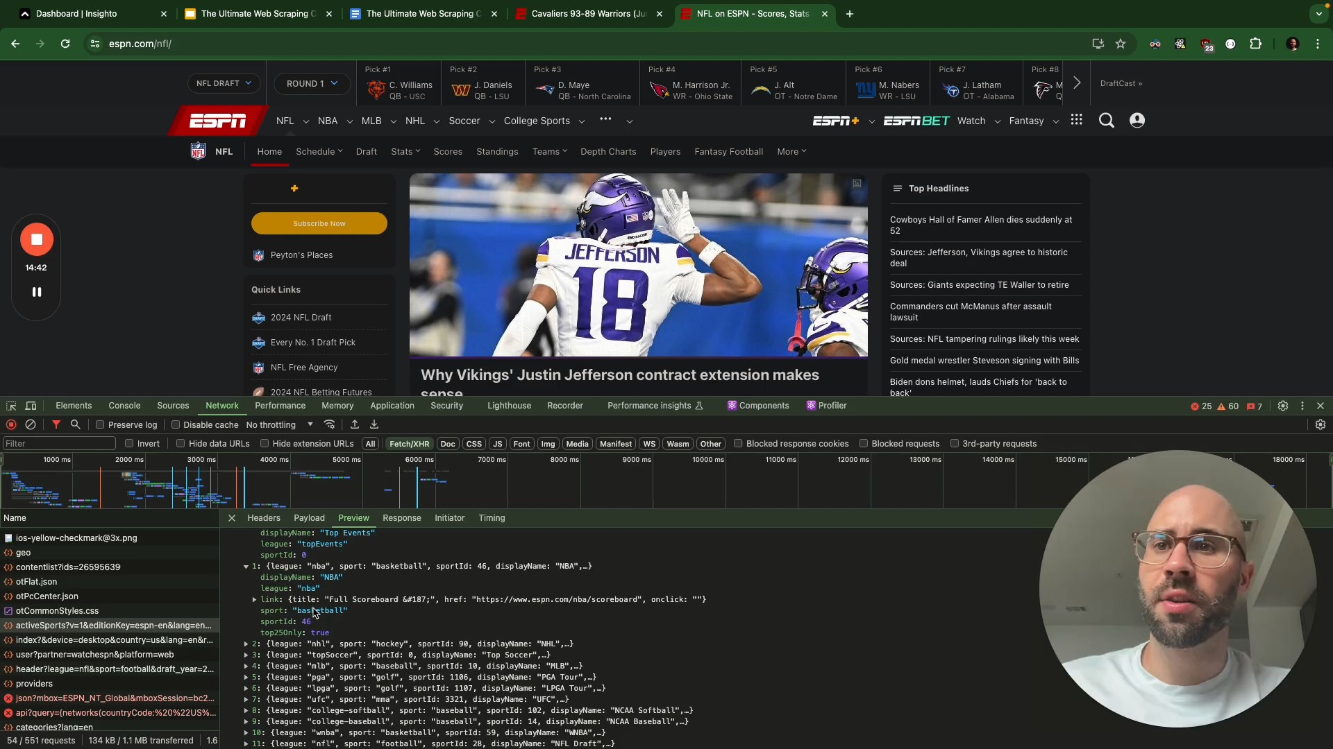Check Hide data URLs checkbox
Screen dimensions: 1333x749
coord(181,443)
